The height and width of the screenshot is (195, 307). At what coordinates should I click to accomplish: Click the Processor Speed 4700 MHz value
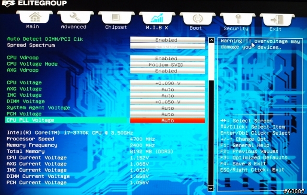pyautogui.click(x=142, y=139)
